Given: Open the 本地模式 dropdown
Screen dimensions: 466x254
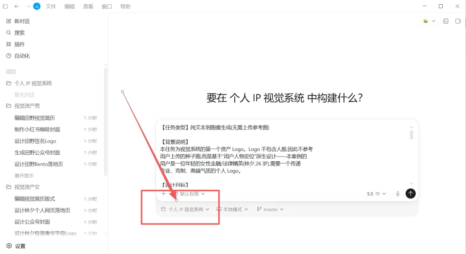Looking at the screenshot, I should point(232,210).
